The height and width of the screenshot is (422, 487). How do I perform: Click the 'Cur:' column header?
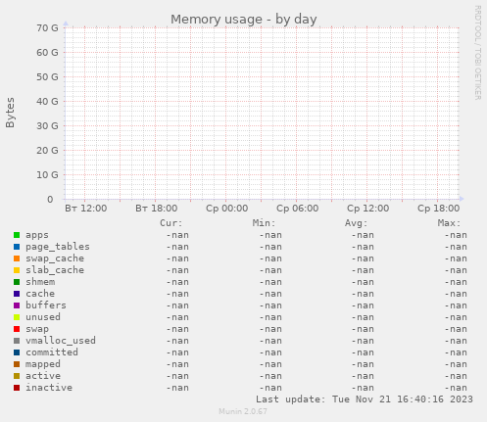coord(171,223)
